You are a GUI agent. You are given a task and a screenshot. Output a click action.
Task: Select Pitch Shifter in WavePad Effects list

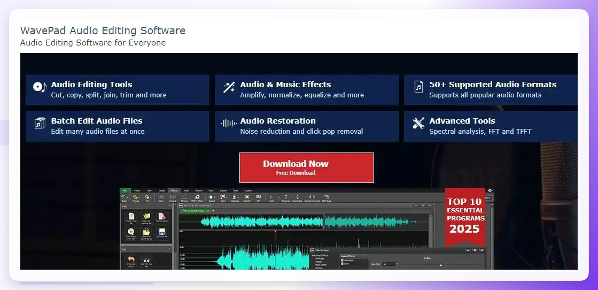click(321, 265)
